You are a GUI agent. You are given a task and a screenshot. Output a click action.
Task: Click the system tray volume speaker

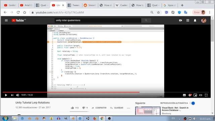(x=194, y=119)
